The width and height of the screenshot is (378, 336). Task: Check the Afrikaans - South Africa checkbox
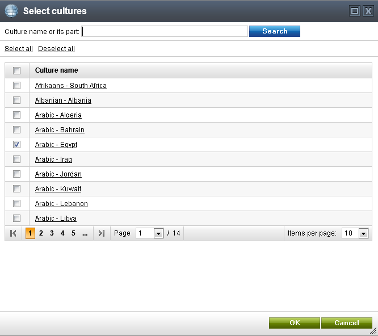click(x=16, y=85)
